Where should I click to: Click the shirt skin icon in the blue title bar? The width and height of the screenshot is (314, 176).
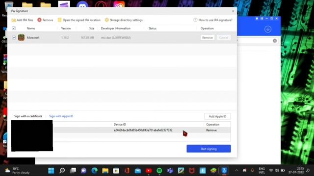[257, 19]
